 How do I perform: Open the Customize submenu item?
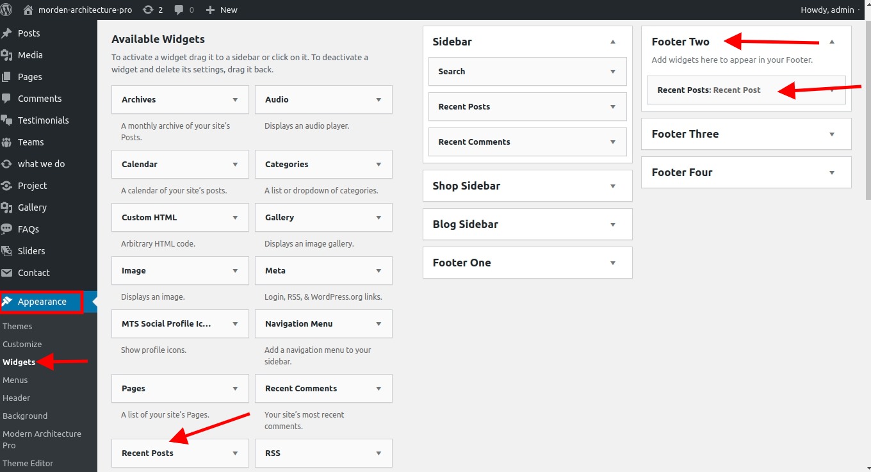tap(22, 344)
